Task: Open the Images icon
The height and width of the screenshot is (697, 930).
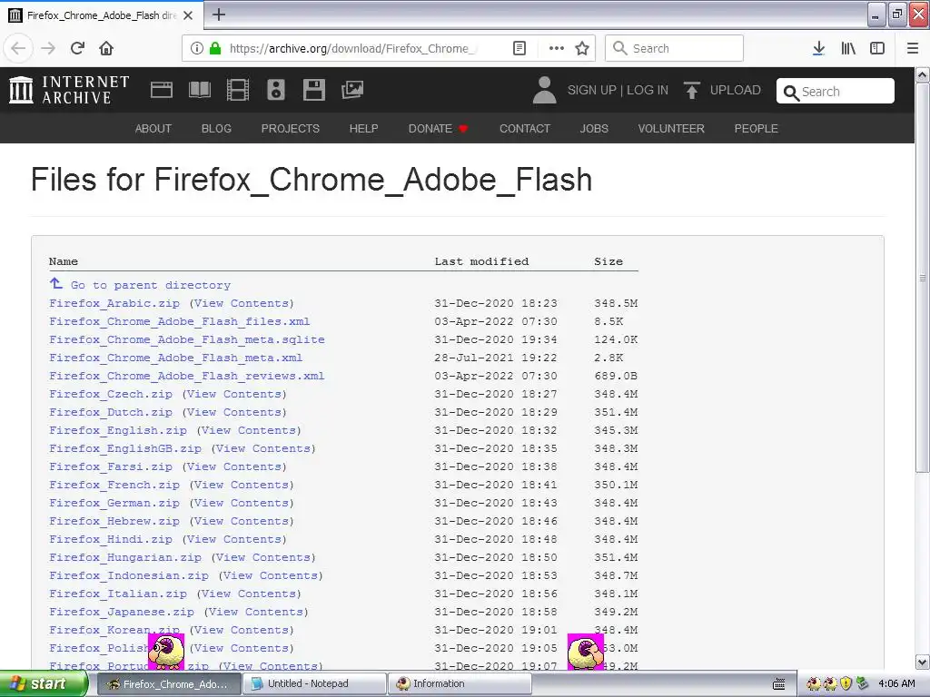Action: 352,90
